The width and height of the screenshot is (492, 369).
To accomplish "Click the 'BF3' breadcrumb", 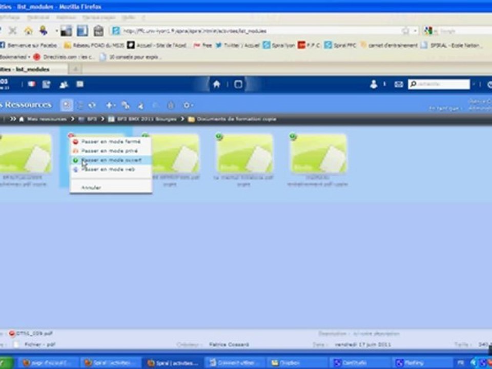I will coord(91,119).
